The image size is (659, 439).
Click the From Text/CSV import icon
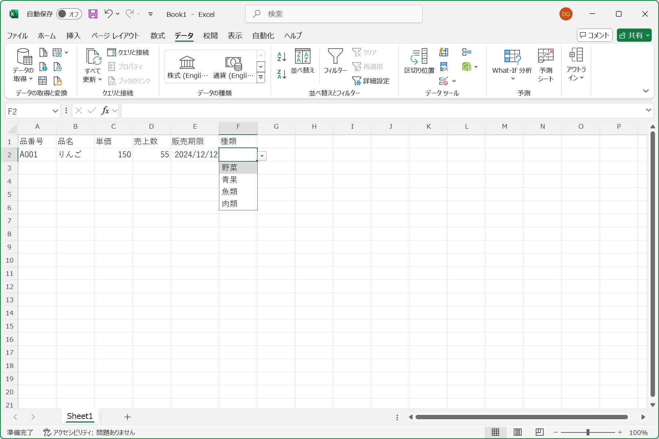[43, 53]
